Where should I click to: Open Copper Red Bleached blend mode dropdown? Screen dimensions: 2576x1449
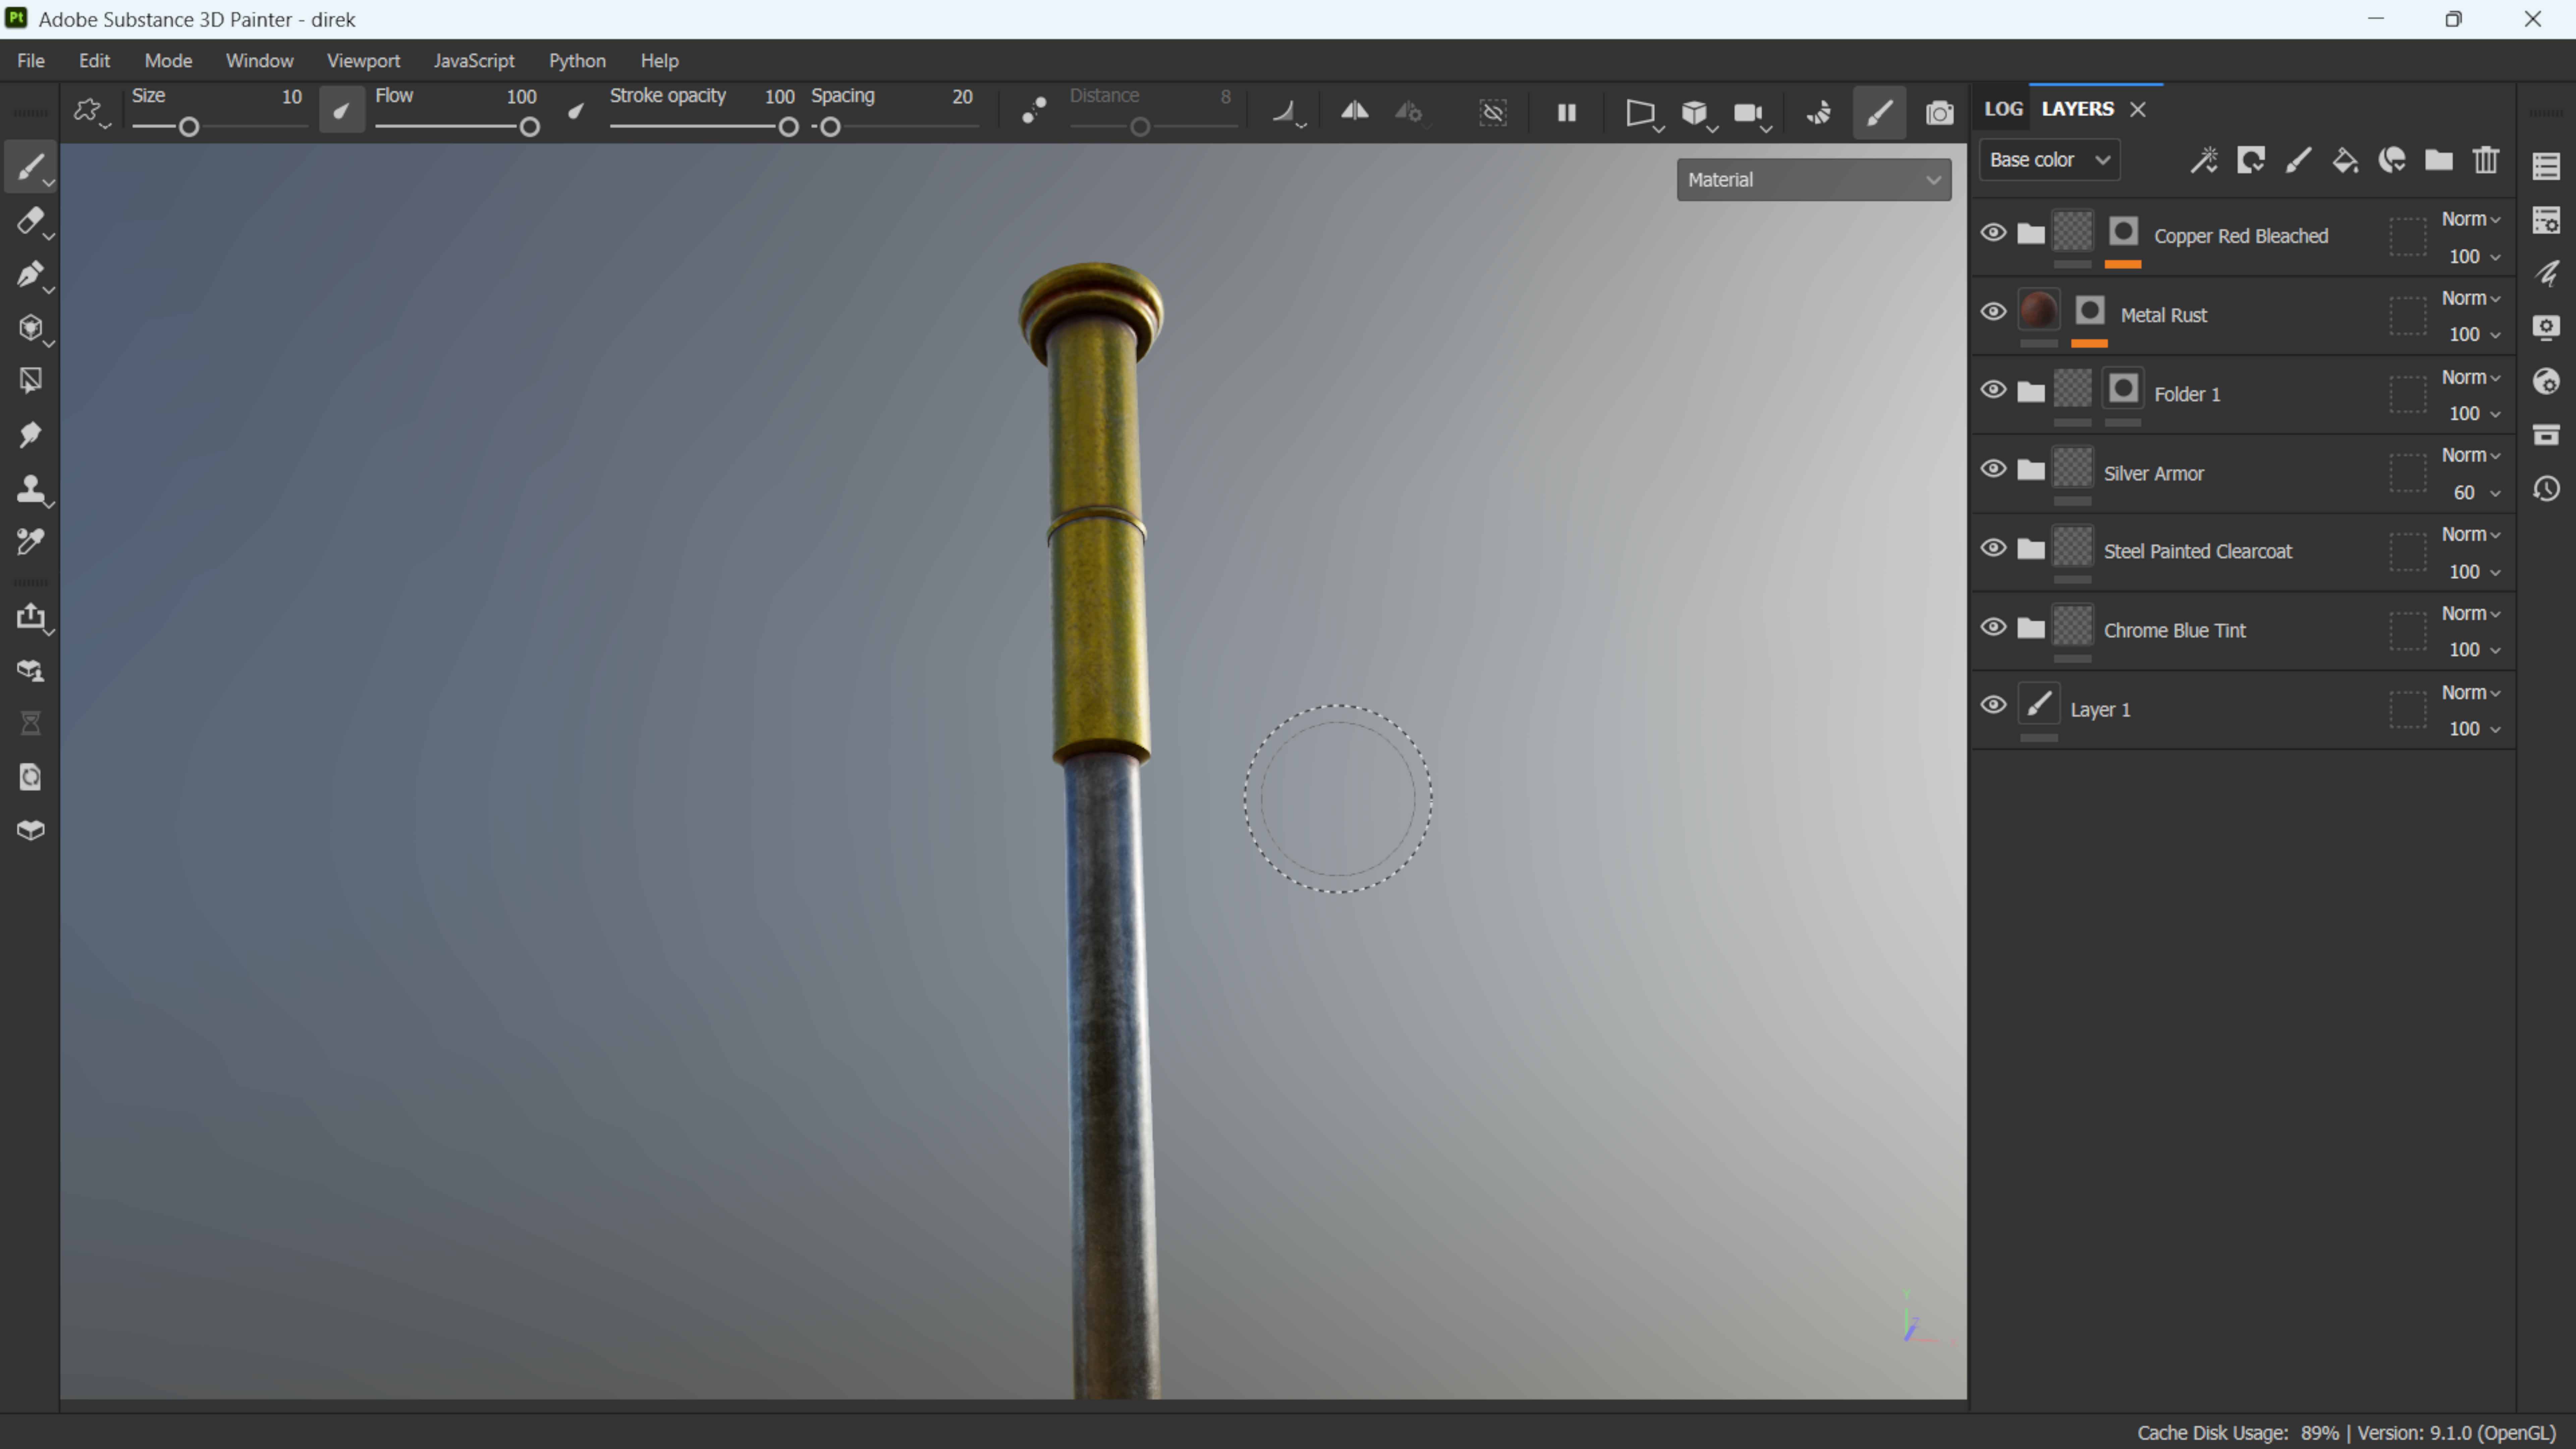(x=2471, y=219)
